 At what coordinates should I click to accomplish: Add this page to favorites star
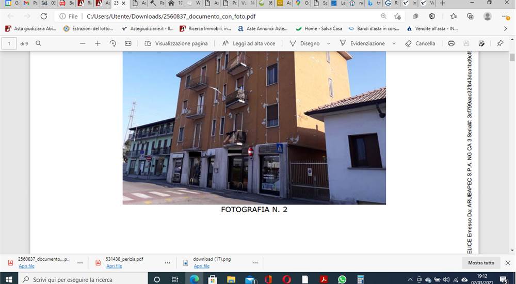[397, 16]
